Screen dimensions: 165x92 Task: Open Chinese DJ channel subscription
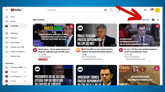coord(15,67)
